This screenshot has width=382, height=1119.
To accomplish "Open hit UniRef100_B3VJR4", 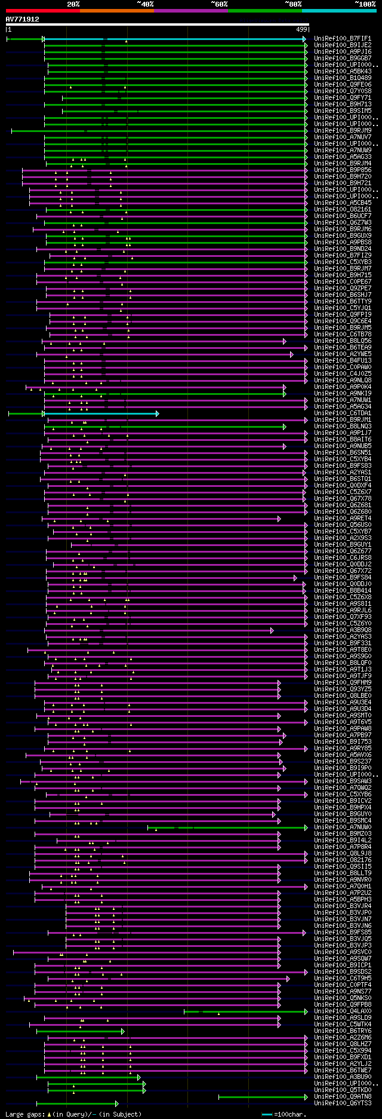I will 343,906.
